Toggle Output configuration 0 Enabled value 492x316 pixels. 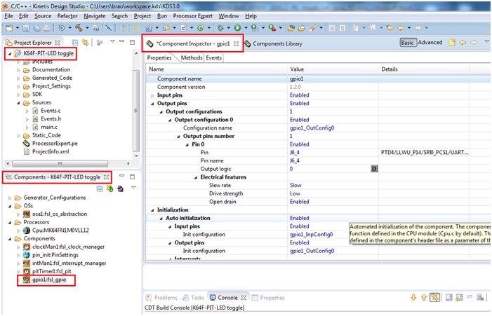[300, 120]
